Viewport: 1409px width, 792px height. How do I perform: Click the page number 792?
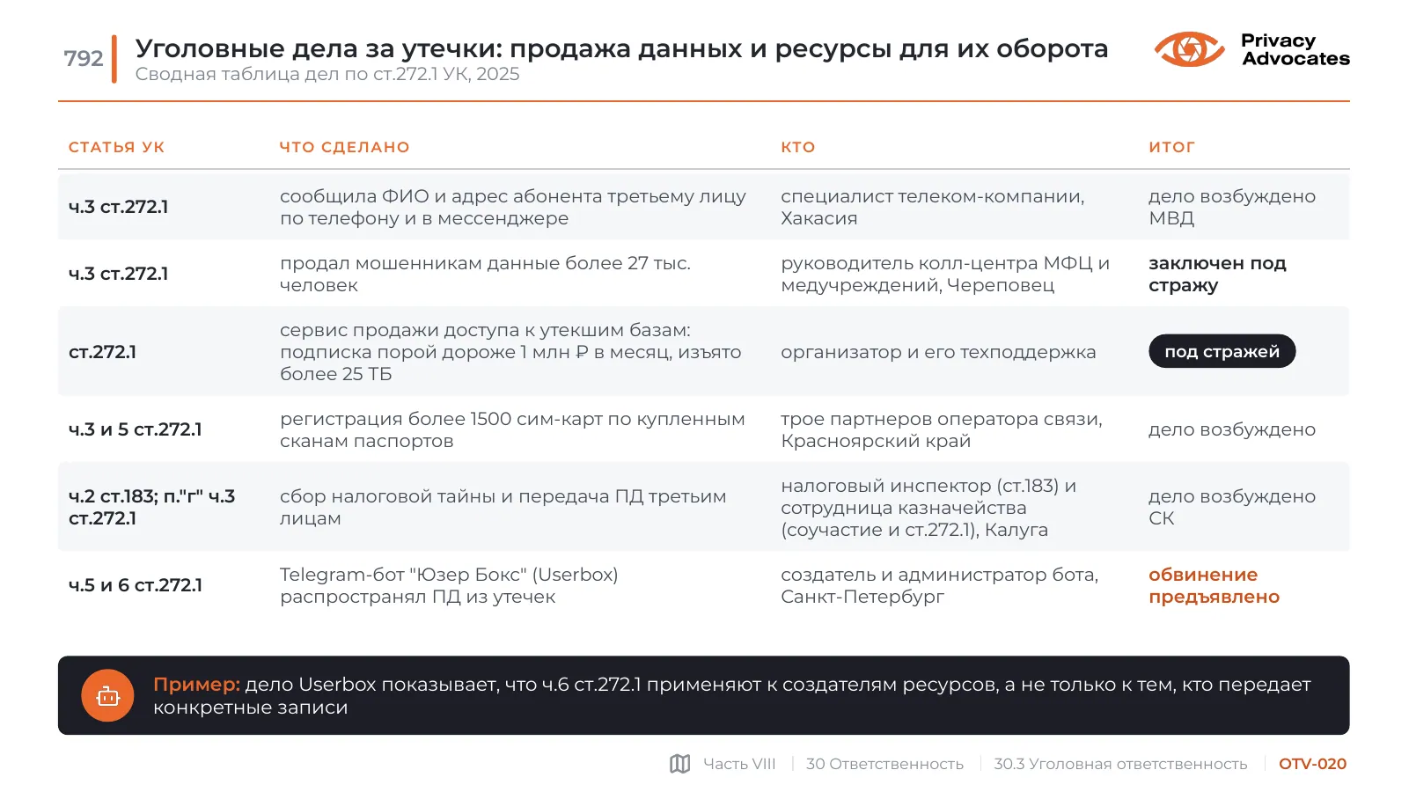[84, 58]
